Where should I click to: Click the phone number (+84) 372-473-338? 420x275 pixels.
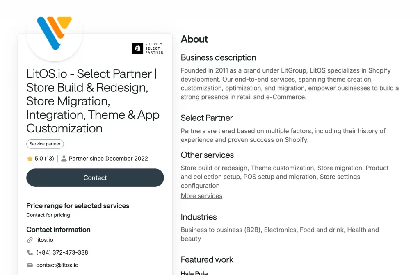click(62, 252)
